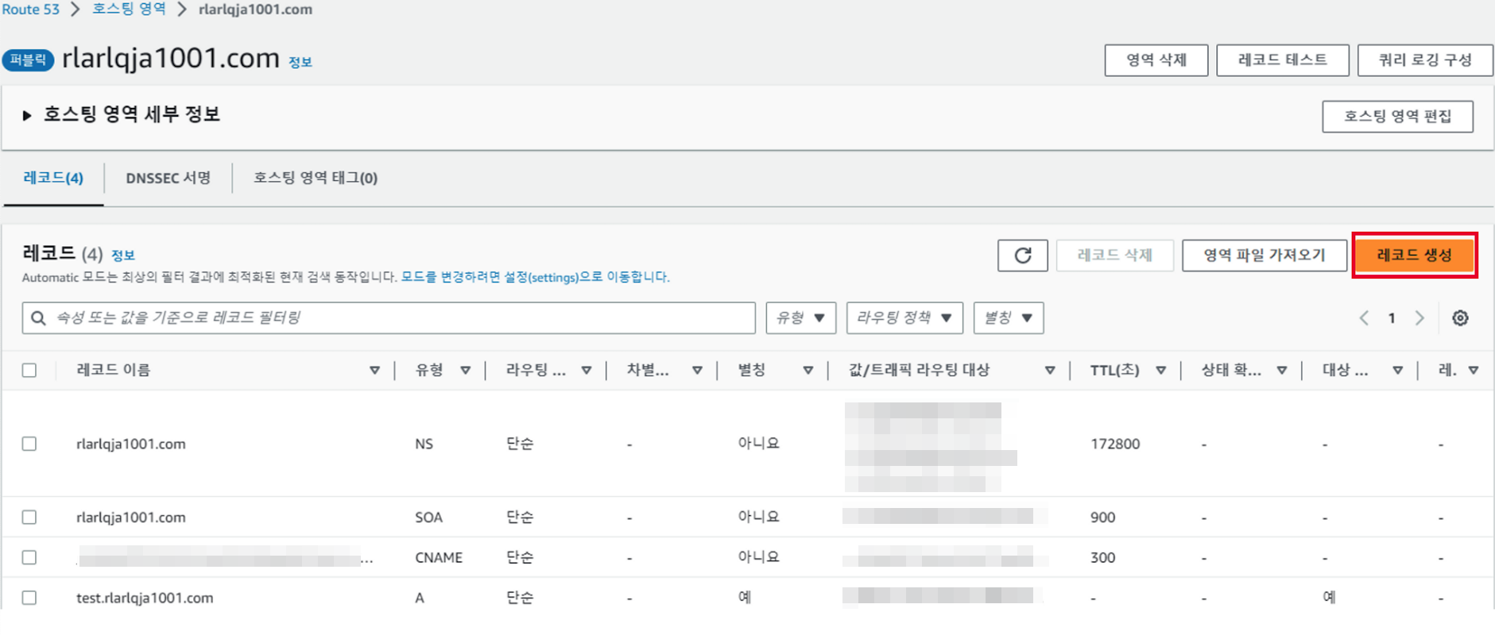
Task: Sort by 레코드 이름 column arrow
Action: pos(374,371)
